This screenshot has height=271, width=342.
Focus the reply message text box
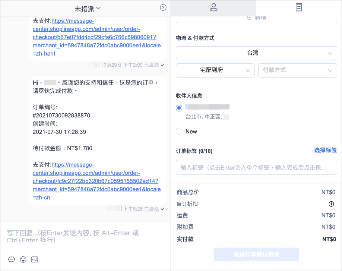tap(85, 236)
